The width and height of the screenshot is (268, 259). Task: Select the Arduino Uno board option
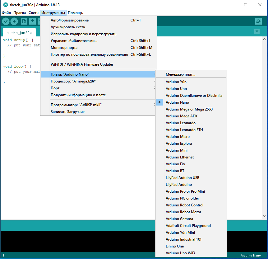(176, 89)
